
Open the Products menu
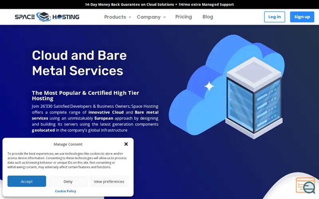(x=115, y=17)
